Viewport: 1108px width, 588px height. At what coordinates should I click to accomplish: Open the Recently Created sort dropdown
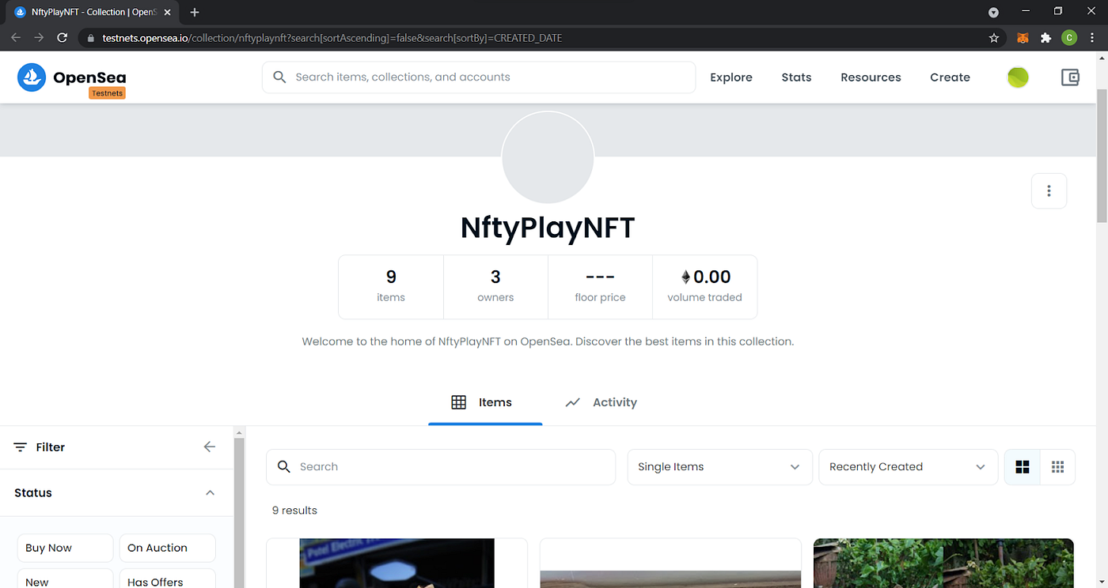point(907,467)
